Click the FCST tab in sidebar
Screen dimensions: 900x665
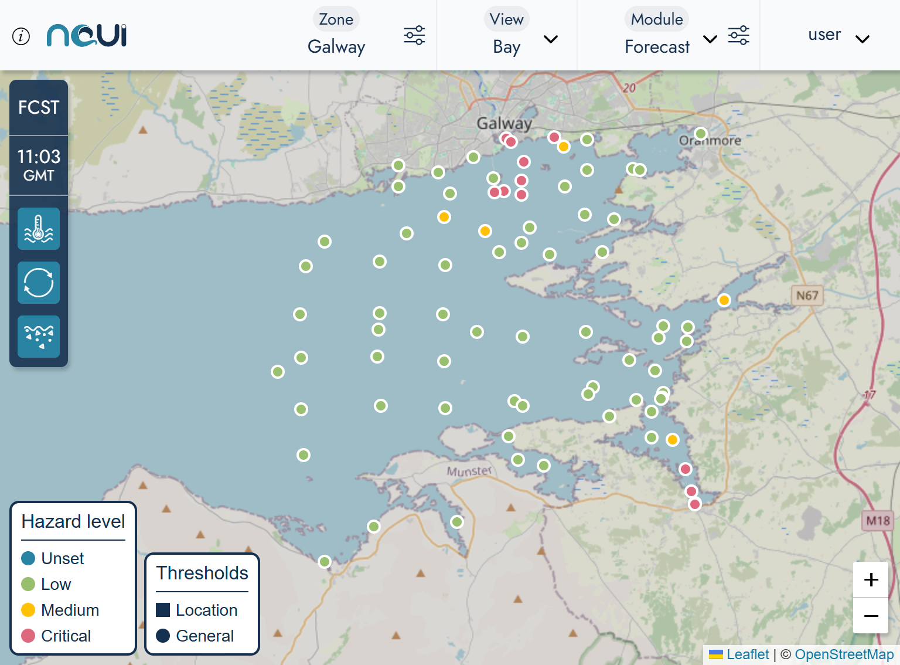39,107
